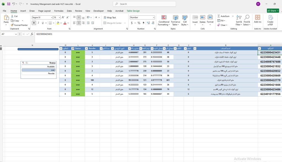The height and width of the screenshot is (162, 282).
Task: Open the Table Design tab
Action: (133, 11)
